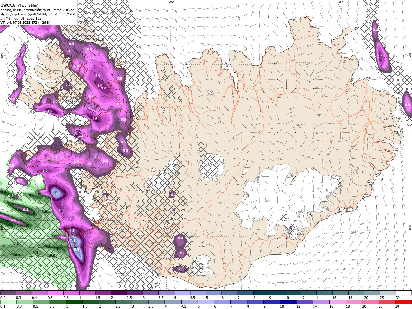Click the 5.8 precipitation value on the map
The width and height of the screenshot is (412, 309).
click(x=56, y=194)
